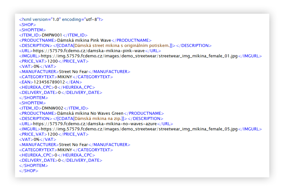
Task: Click the XML declaration line at top
Action: [x=61, y=20]
